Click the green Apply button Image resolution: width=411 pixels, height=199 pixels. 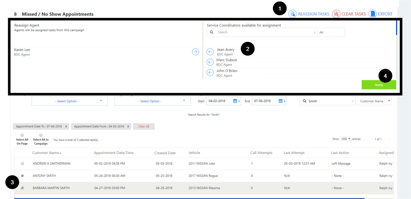[379, 85]
